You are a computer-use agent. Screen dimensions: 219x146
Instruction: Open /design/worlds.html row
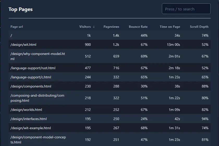[x=26, y=110]
